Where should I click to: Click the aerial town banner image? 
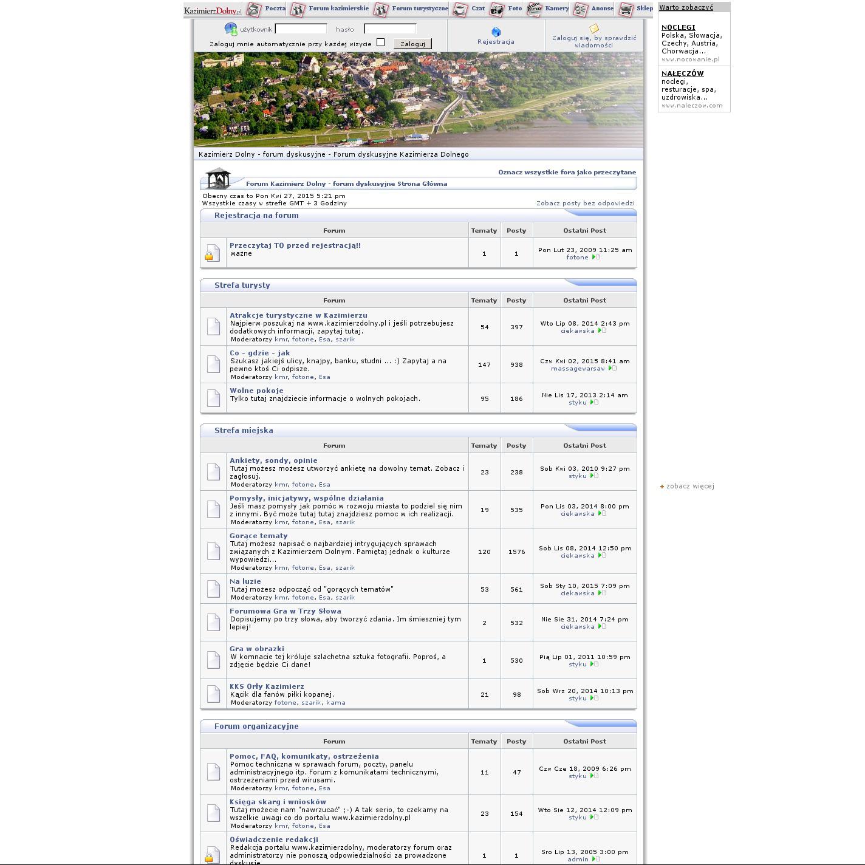(418, 100)
